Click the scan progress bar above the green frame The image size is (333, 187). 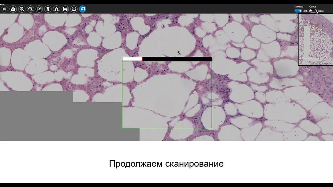click(x=167, y=59)
